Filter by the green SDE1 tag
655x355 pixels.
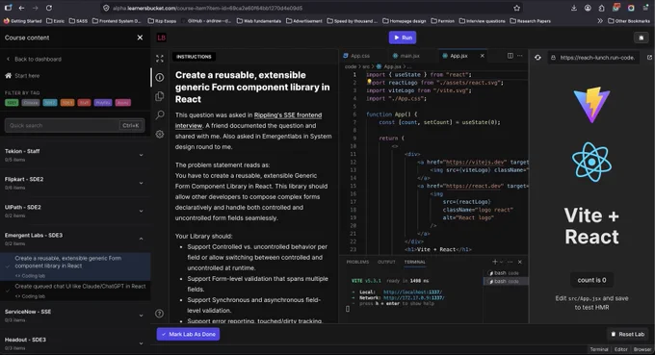(x=12, y=103)
